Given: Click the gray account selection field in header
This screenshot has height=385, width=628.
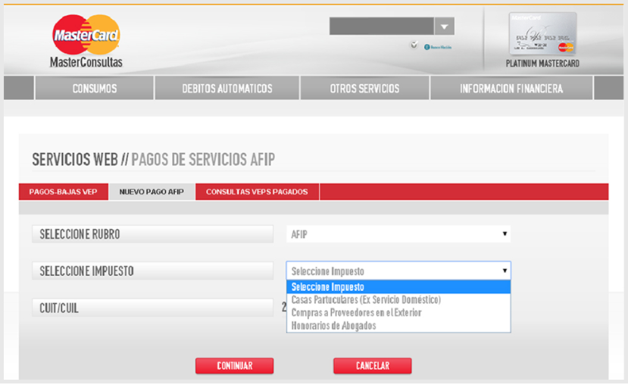Looking at the screenshot, I should [x=381, y=27].
